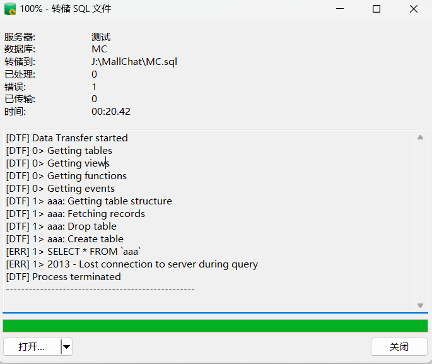Click the 'Getting functions' log entry

(x=66, y=176)
